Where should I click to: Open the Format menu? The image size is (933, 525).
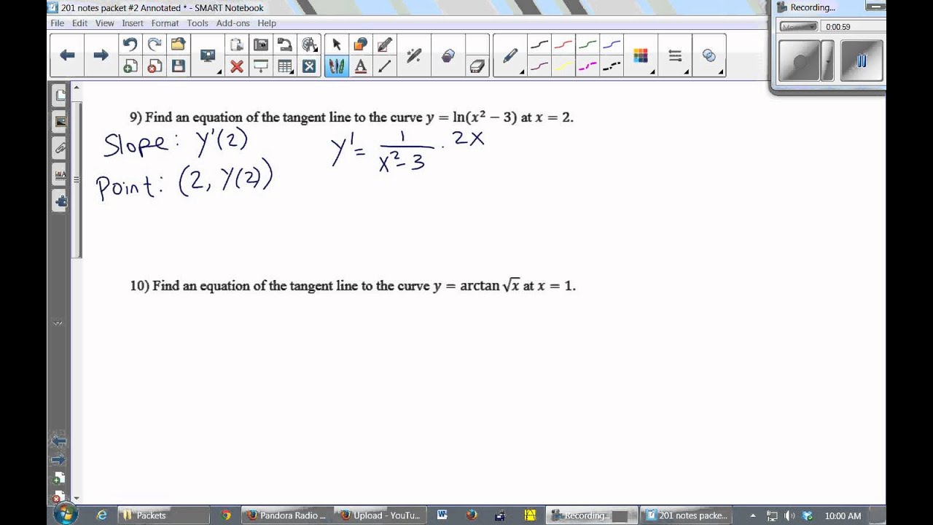165,23
